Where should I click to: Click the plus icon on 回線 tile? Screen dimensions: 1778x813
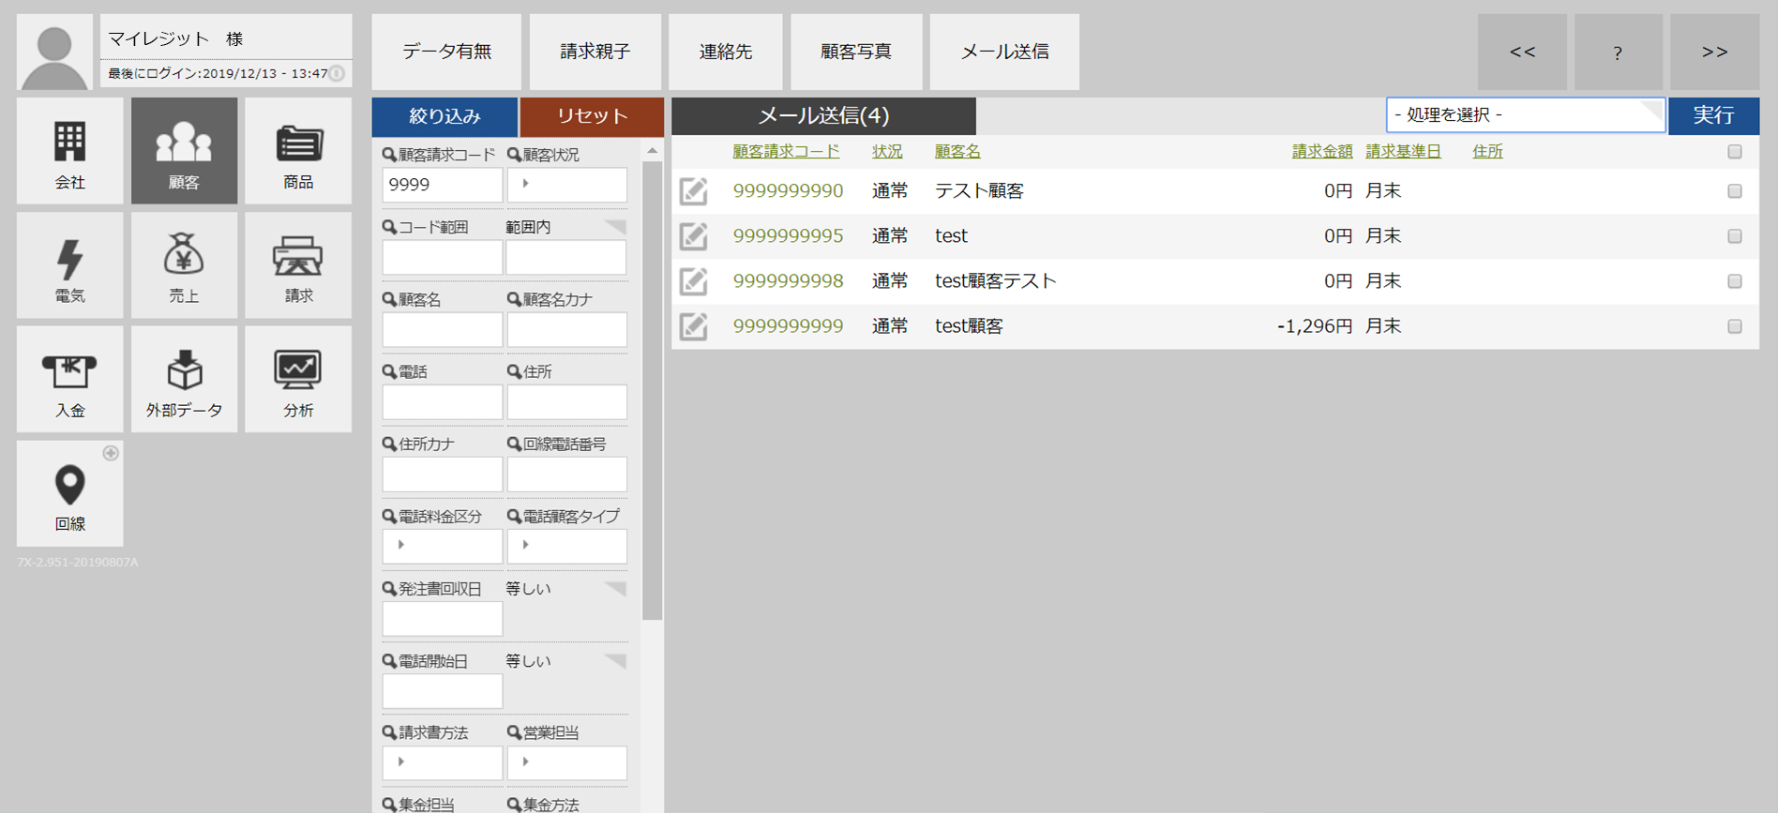(111, 453)
